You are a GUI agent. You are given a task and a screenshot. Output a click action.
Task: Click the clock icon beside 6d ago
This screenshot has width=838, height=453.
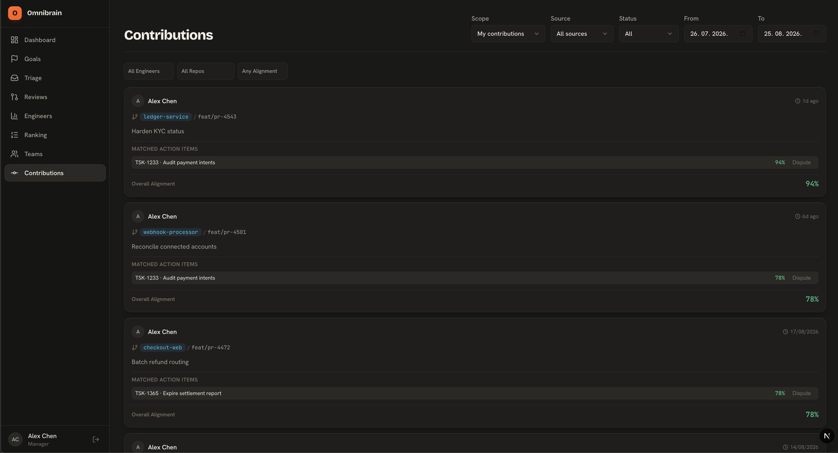(797, 216)
